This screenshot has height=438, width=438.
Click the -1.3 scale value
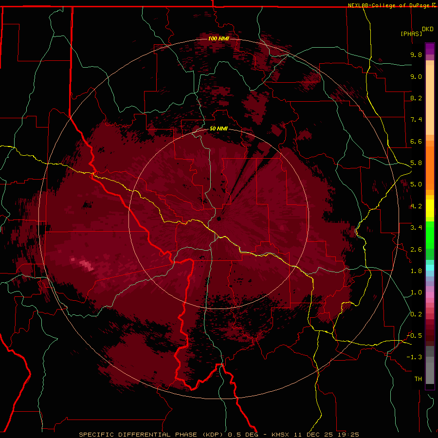[414, 357]
